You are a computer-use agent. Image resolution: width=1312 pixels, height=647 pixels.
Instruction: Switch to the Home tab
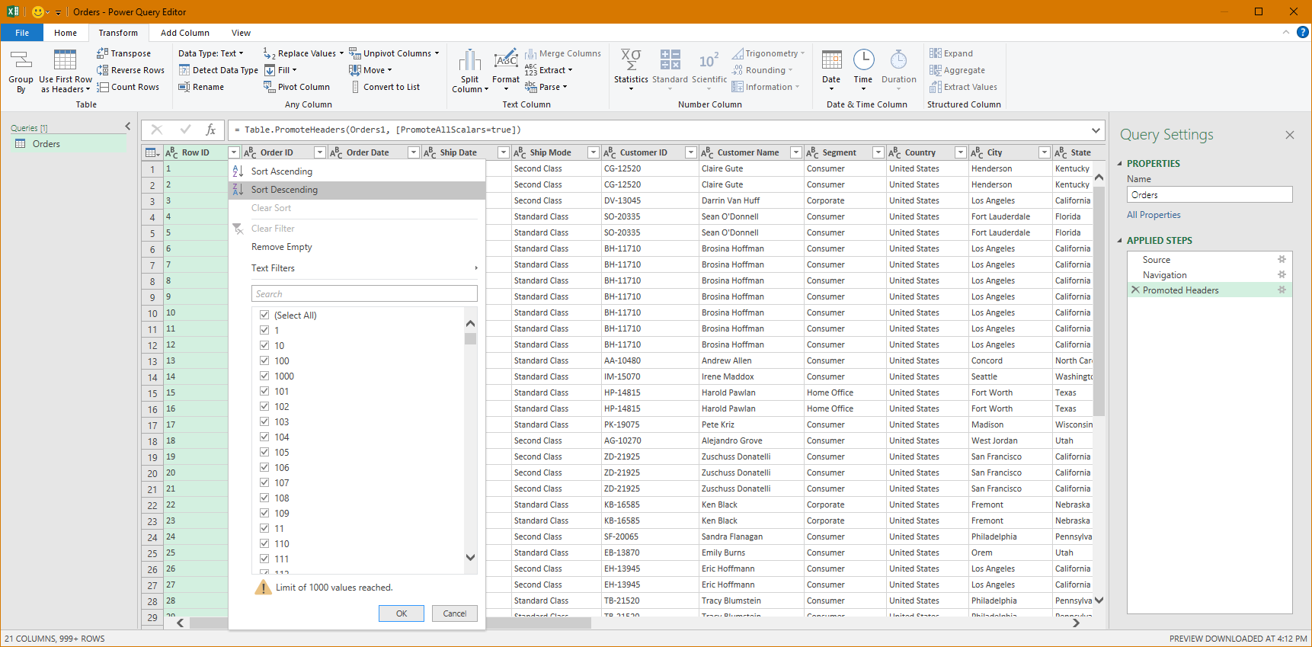tap(66, 33)
